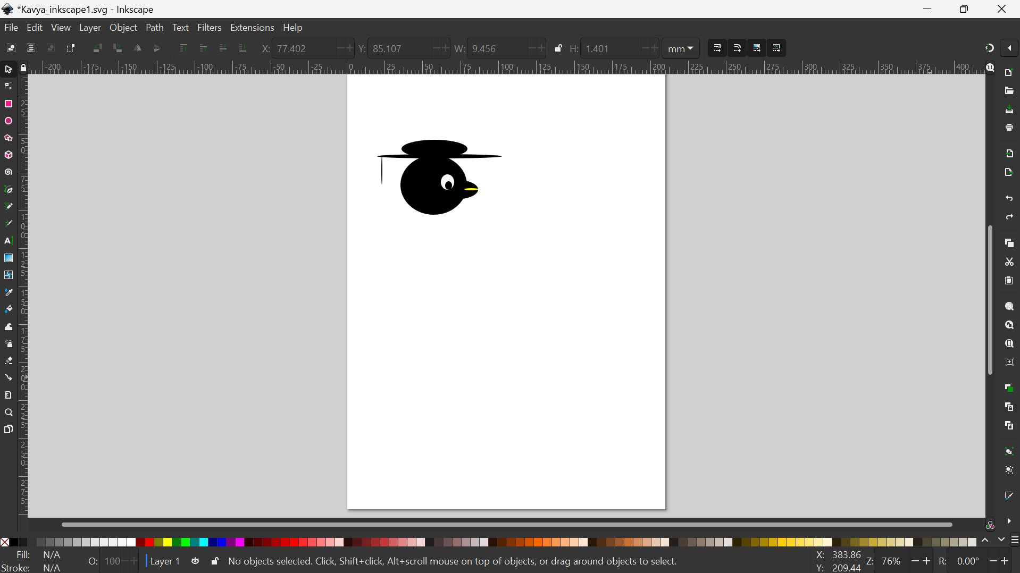
Task: Click the Save document icon
Action: coord(1009,110)
